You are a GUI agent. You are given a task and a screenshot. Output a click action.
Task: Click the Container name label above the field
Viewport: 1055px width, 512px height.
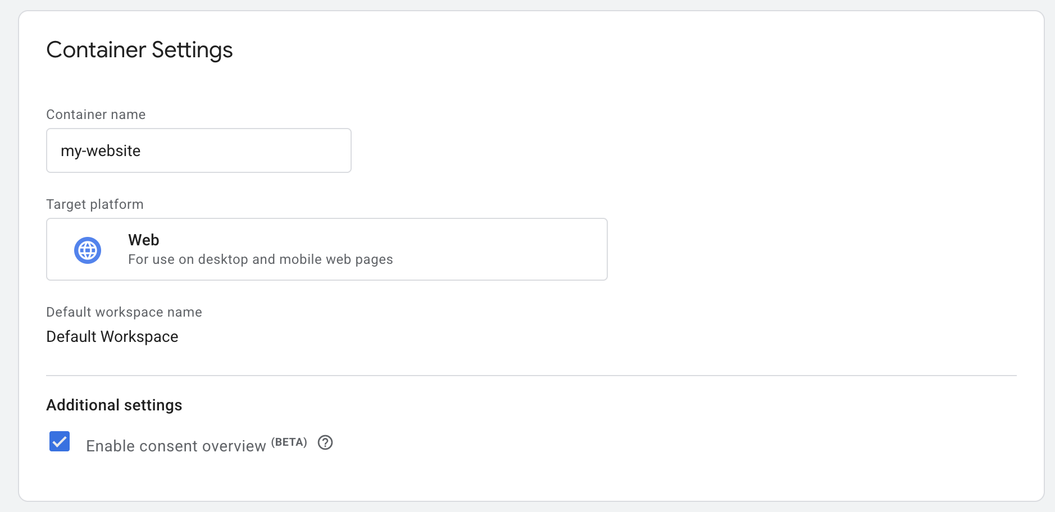tap(96, 114)
